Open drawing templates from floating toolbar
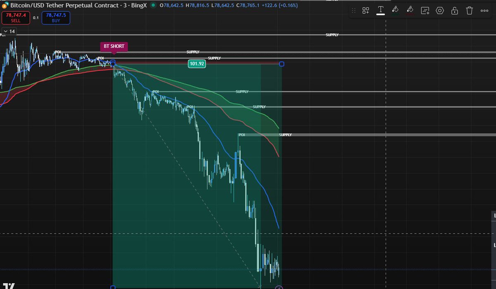The width and height of the screenshot is (496, 289). point(366,11)
